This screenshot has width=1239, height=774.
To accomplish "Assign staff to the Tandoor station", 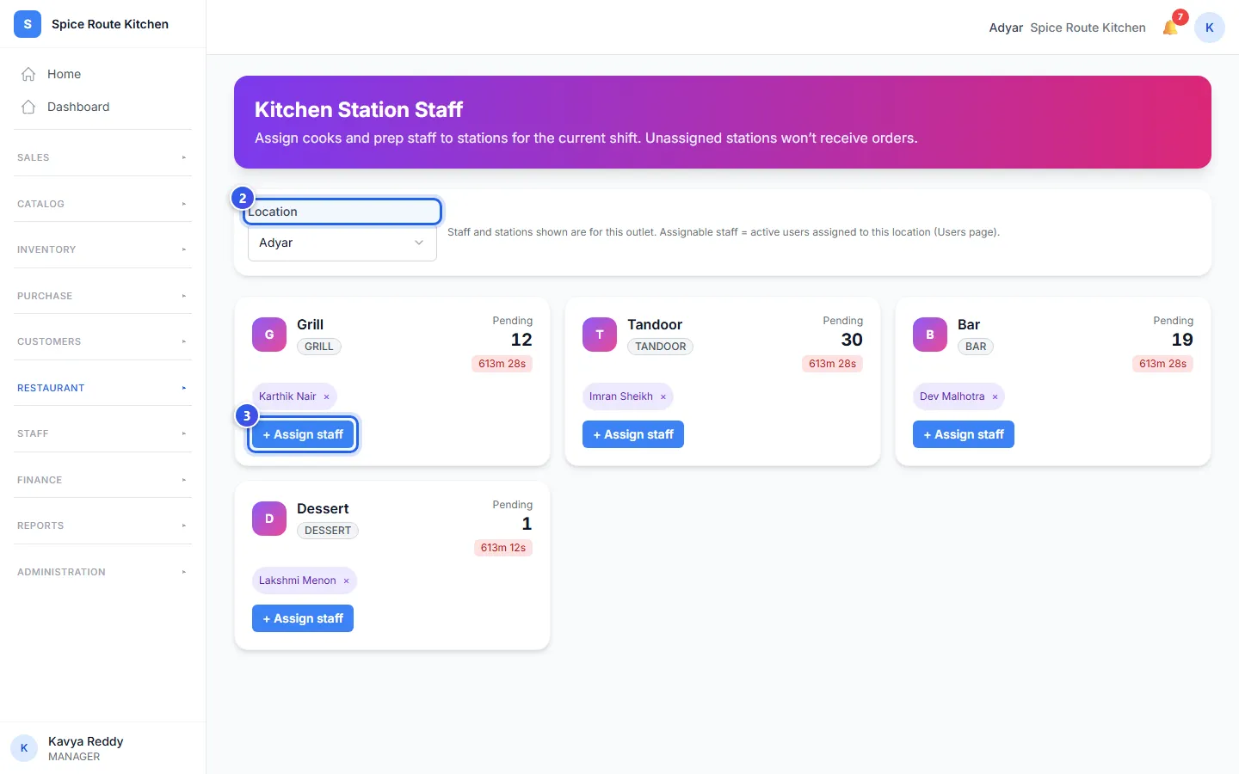I will (x=633, y=434).
